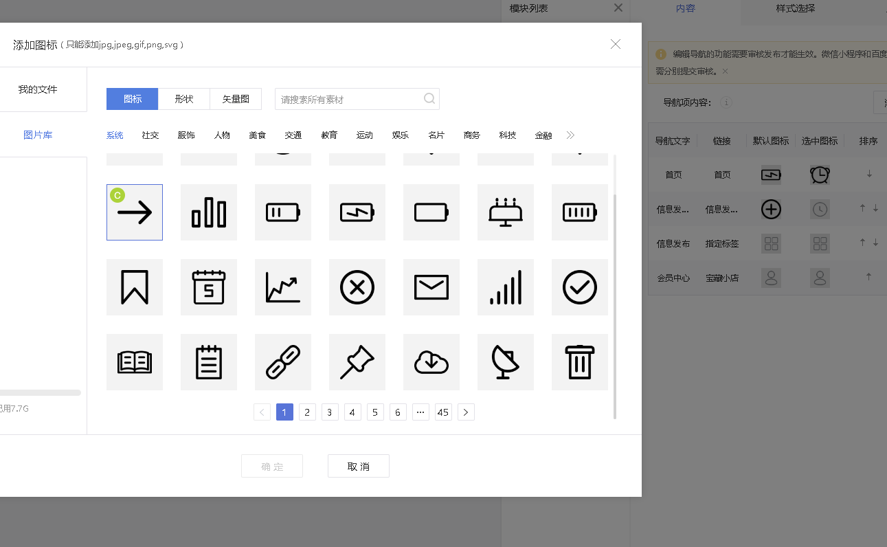Choose the envelope mail icon
Viewport: 887px width, 547px height.
(431, 287)
